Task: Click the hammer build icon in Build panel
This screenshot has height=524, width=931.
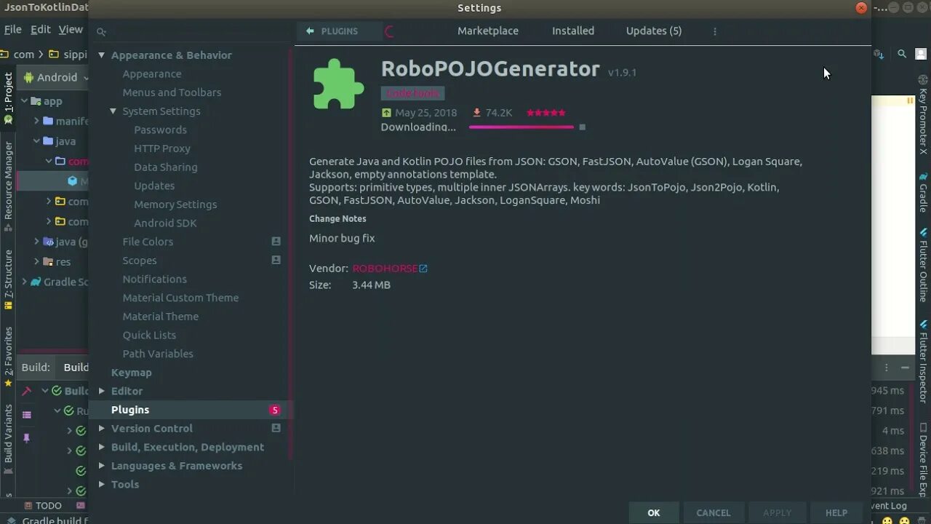Action: pyautogui.click(x=27, y=391)
